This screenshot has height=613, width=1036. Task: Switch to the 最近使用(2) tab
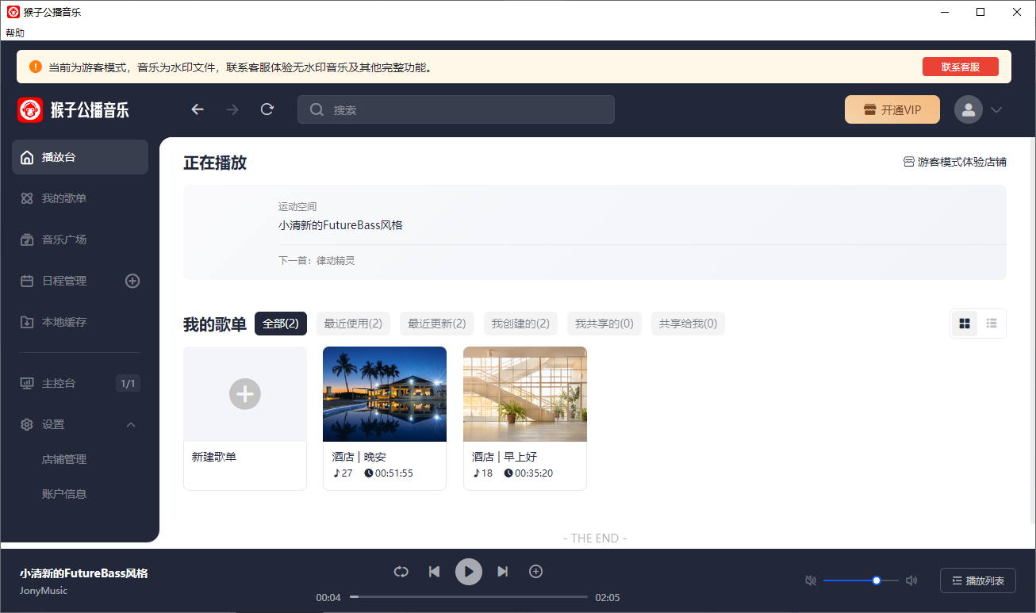pyautogui.click(x=353, y=323)
